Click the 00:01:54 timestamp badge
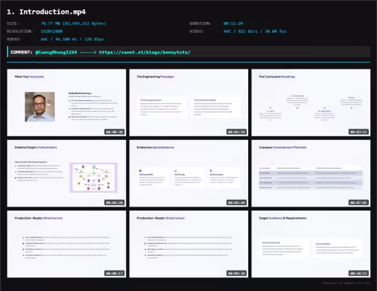Image resolution: width=377 pixels, height=291 pixels. (x=236, y=132)
